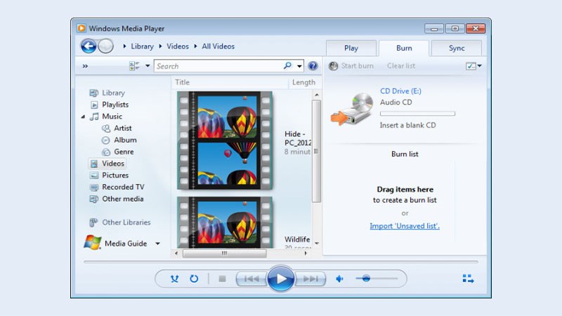
Task: Click the volume slider
Action: pos(377,278)
